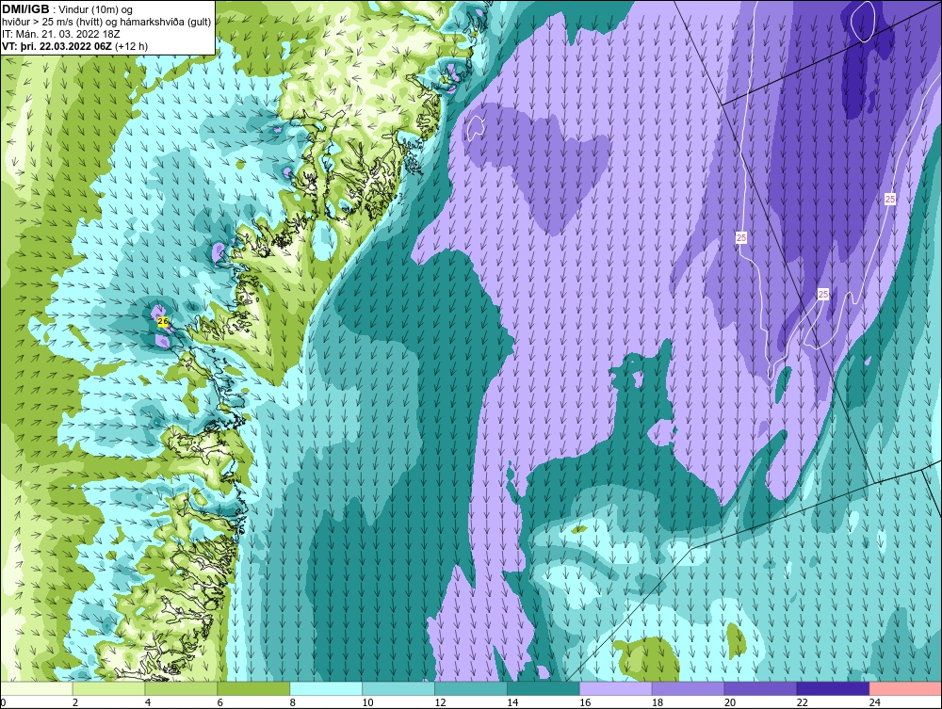This screenshot has height=709, width=942.
Task: Click the legend value label 24
Action: tap(875, 702)
